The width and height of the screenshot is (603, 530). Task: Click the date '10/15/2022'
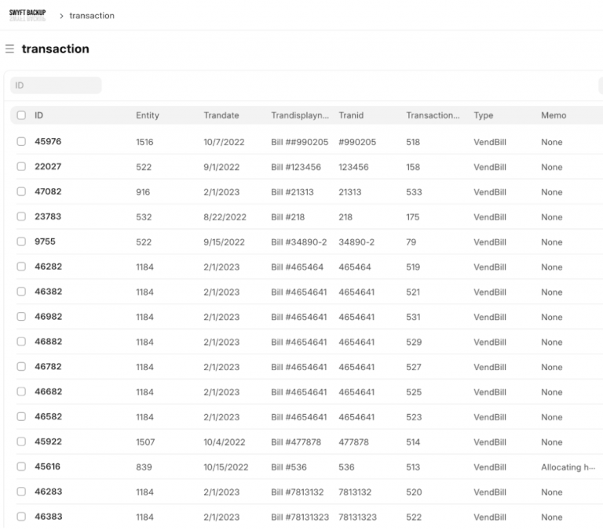click(x=226, y=467)
